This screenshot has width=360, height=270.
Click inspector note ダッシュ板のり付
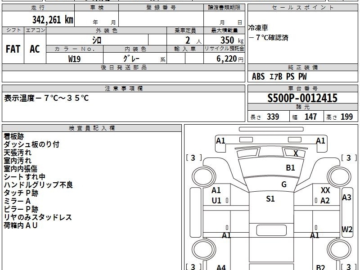coord(31,144)
